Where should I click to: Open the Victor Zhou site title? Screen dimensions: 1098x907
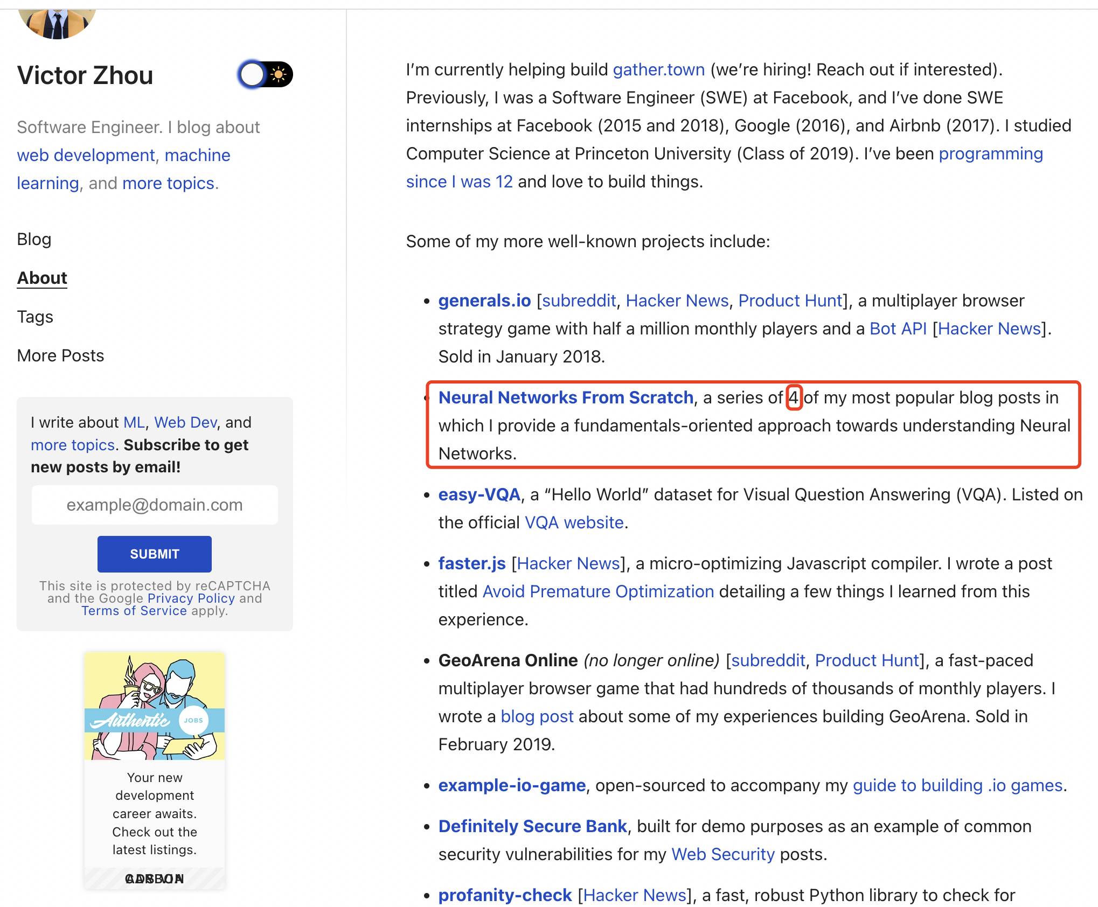point(85,75)
